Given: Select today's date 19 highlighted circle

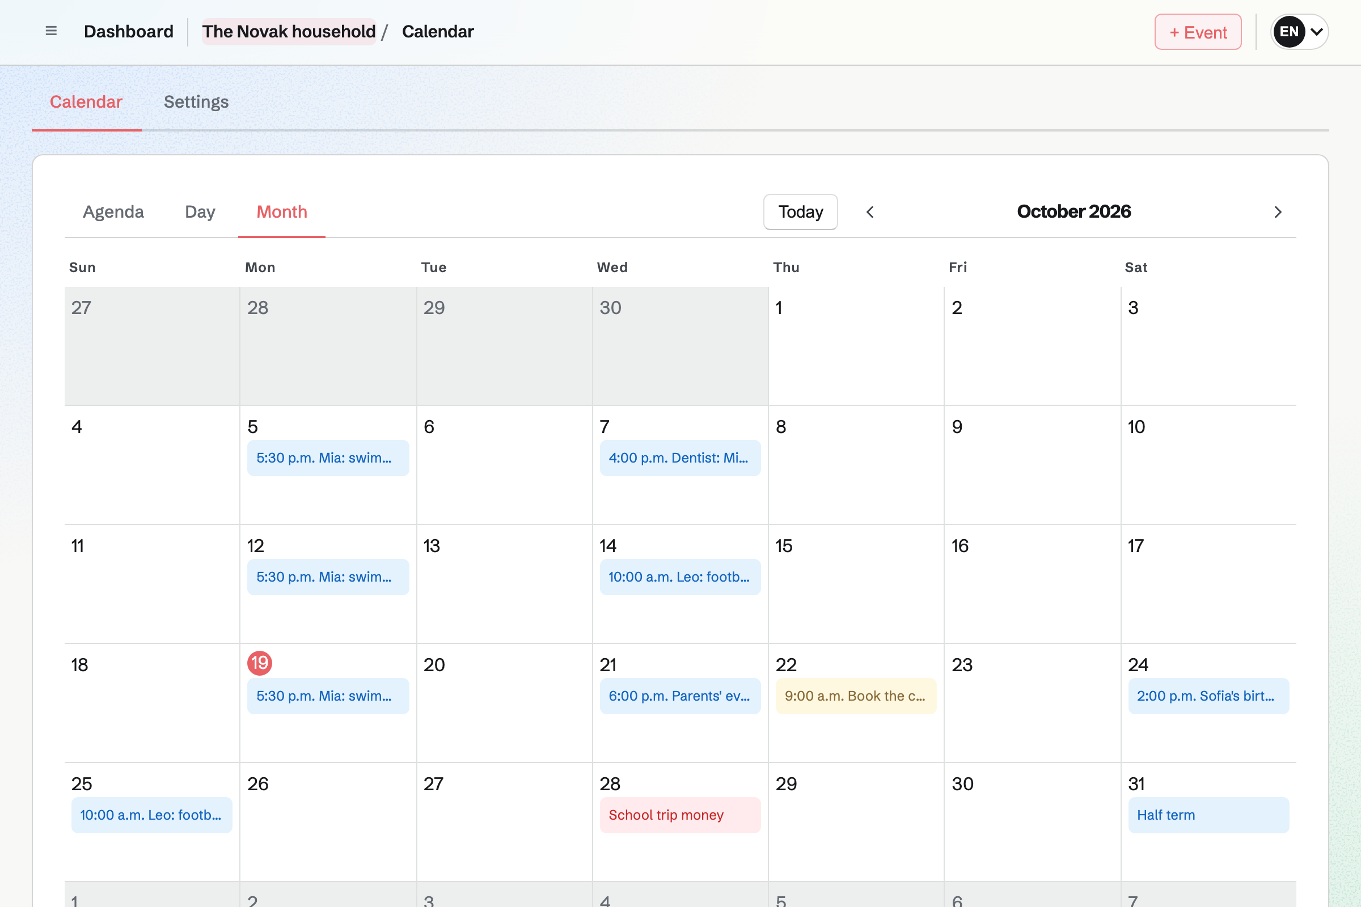Looking at the screenshot, I should [260, 663].
